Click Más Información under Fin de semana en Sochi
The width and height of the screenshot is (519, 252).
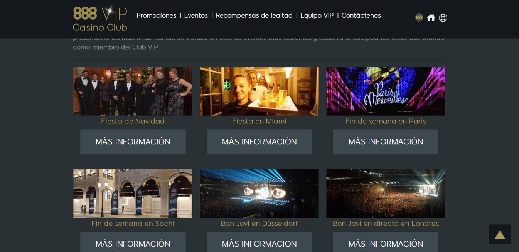click(x=133, y=242)
